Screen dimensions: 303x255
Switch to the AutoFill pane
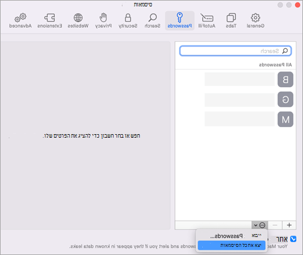pos(207,20)
